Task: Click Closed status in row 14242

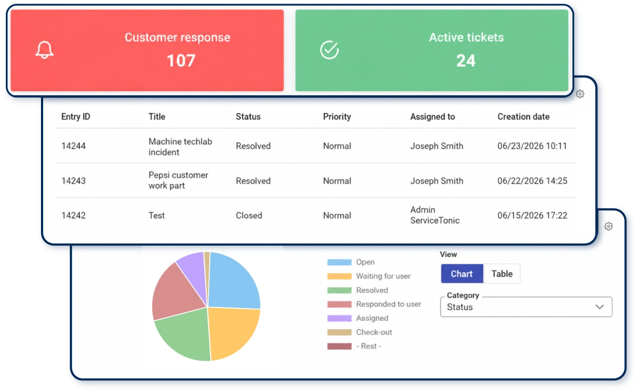Action: (249, 216)
